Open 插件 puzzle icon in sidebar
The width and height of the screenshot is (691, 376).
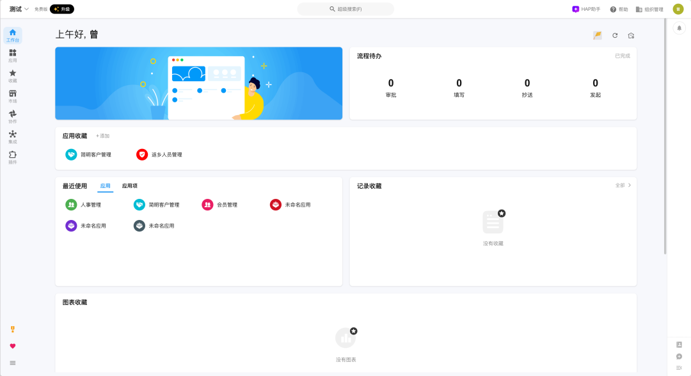click(12, 157)
